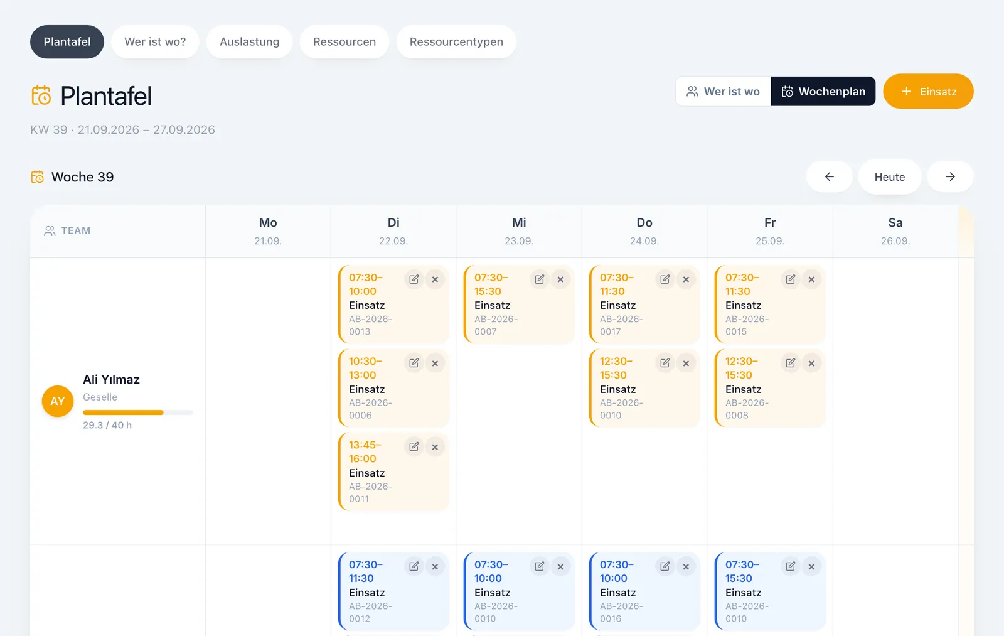Go to the Ressourcen tab
This screenshot has height=636, width=1004.
(344, 42)
